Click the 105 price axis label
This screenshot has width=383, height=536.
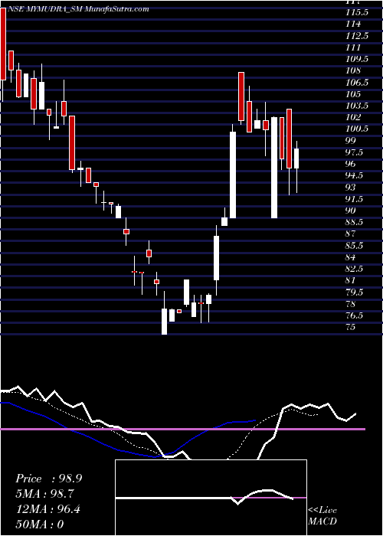(x=353, y=94)
